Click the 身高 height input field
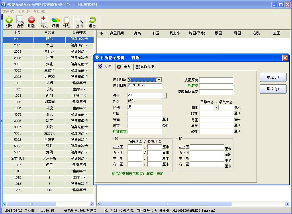Screen dimensions: 292x214 pos(145,120)
